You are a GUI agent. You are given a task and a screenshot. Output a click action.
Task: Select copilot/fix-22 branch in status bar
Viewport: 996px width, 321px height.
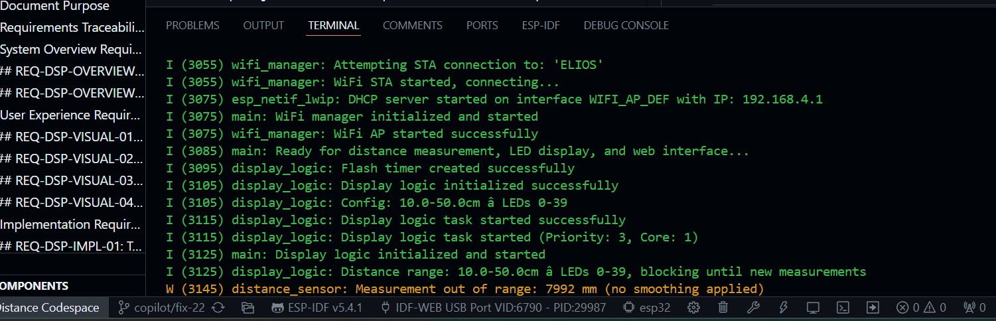(x=161, y=308)
